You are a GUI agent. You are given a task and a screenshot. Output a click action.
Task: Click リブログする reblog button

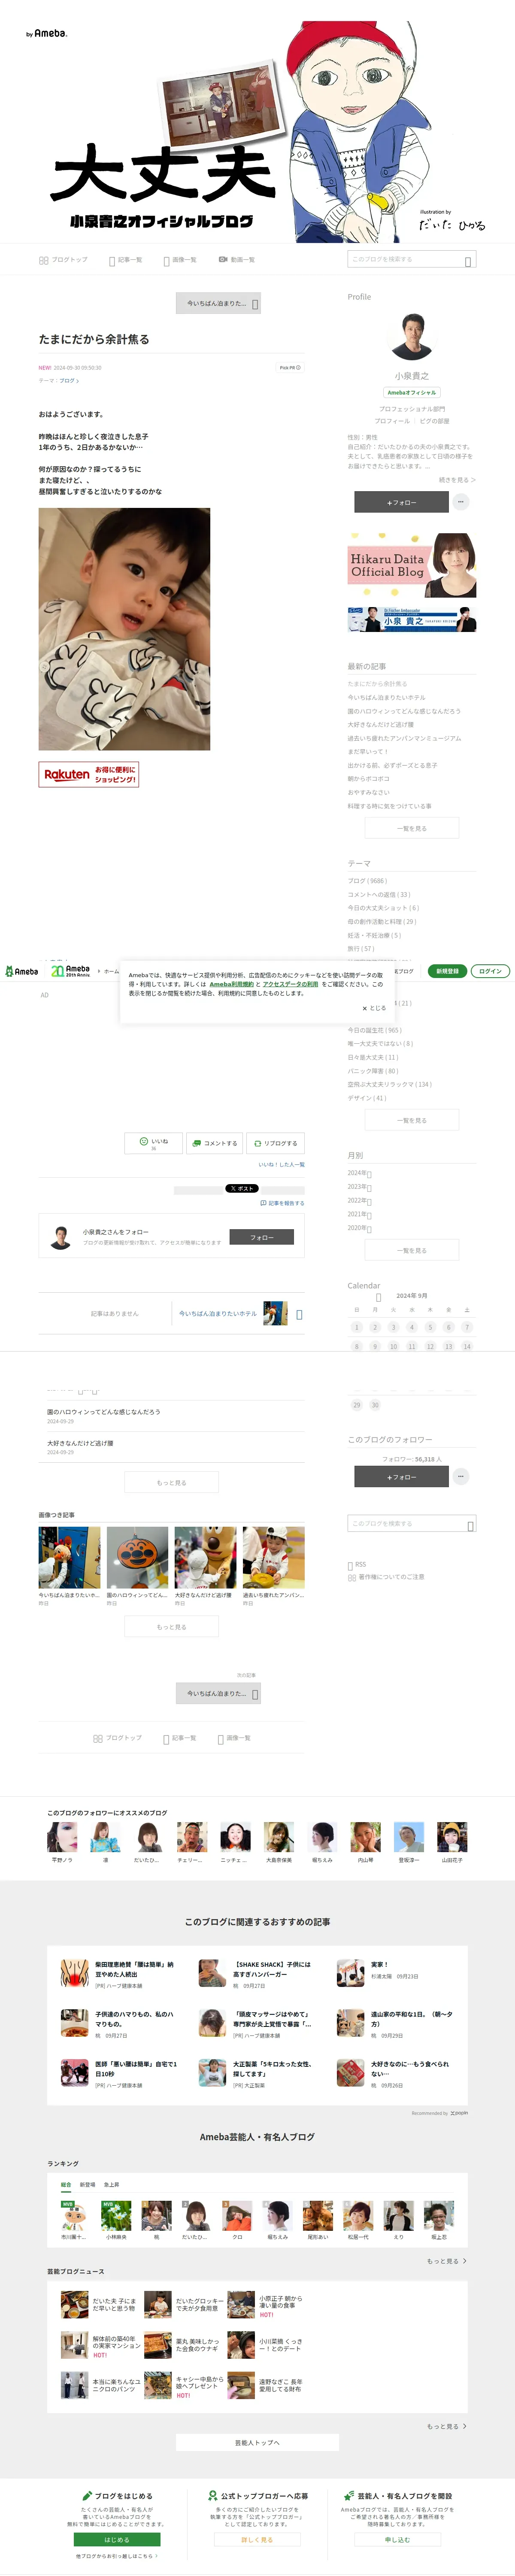tap(275, 1143)
